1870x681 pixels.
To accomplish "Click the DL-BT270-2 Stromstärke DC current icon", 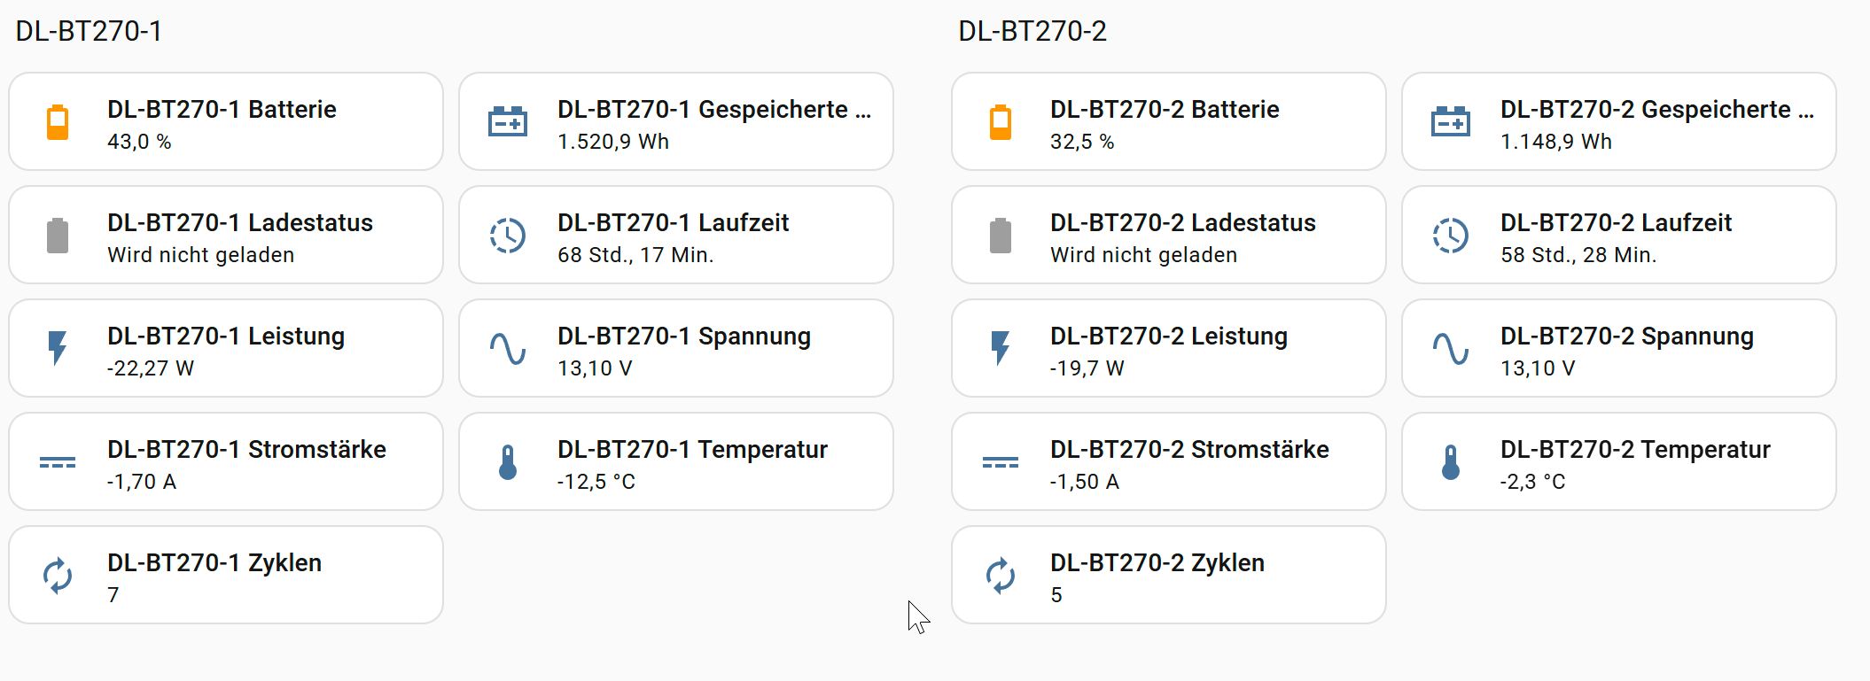I will click(1001, 462).
